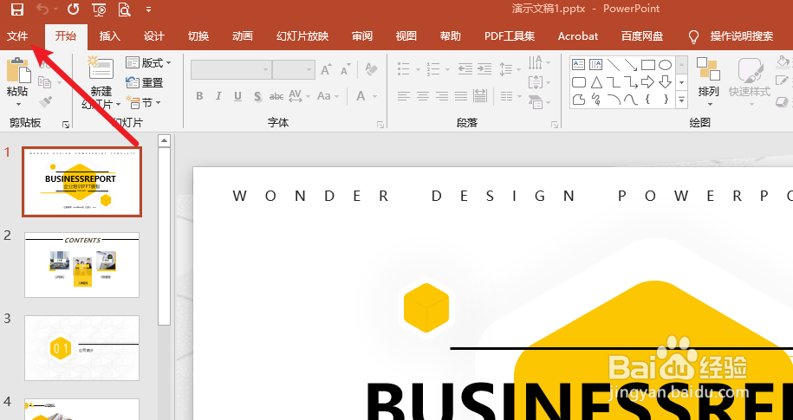793x420 pixels.
Task: Open the PDF工具集 tab
Action: point(510,36)
